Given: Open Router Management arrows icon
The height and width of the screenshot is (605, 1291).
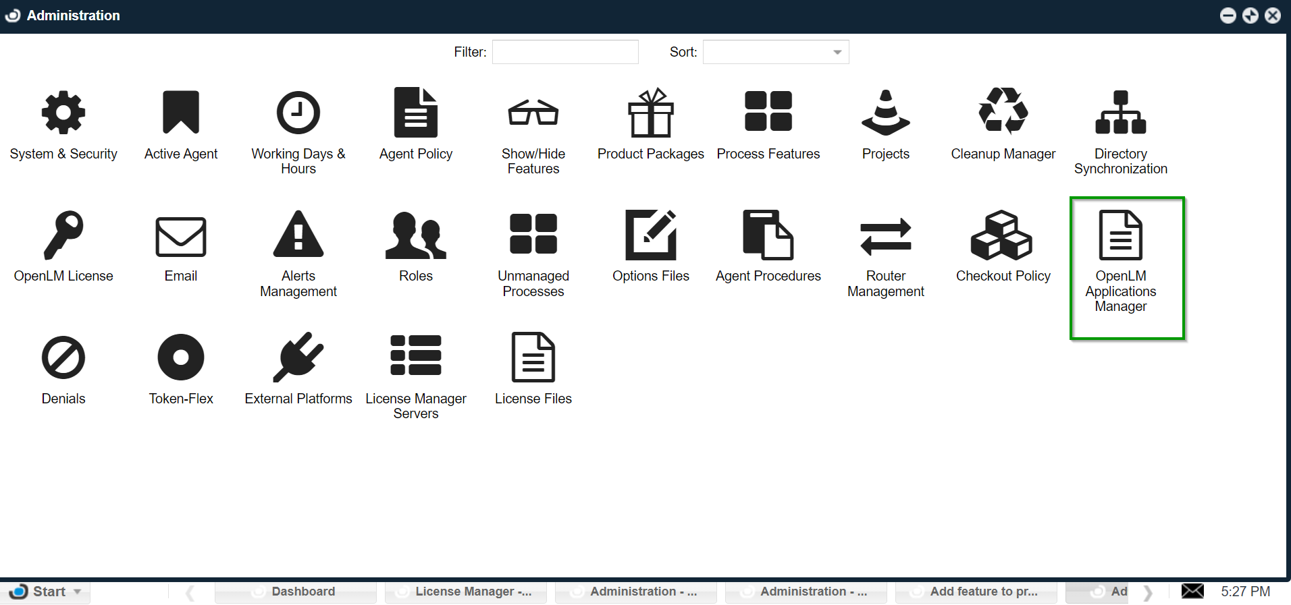Looking at the screenshot, I should [x=885, y=237].
